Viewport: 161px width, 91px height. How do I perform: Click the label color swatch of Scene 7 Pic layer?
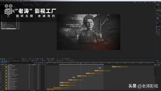(6, 71)
